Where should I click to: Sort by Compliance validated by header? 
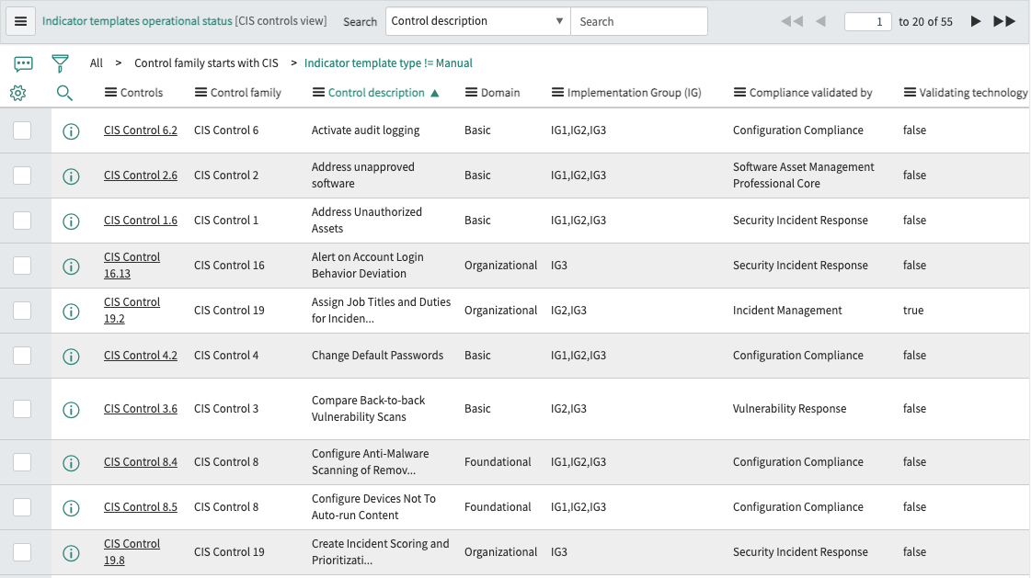(x=811, y=93)
